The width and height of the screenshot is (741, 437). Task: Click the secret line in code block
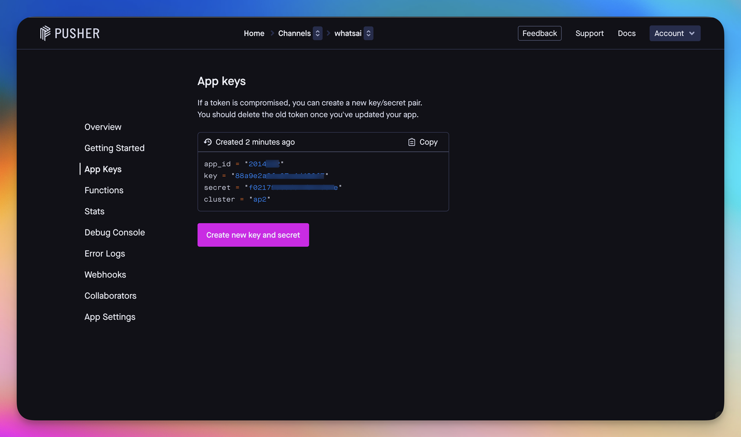pos(273,187)
